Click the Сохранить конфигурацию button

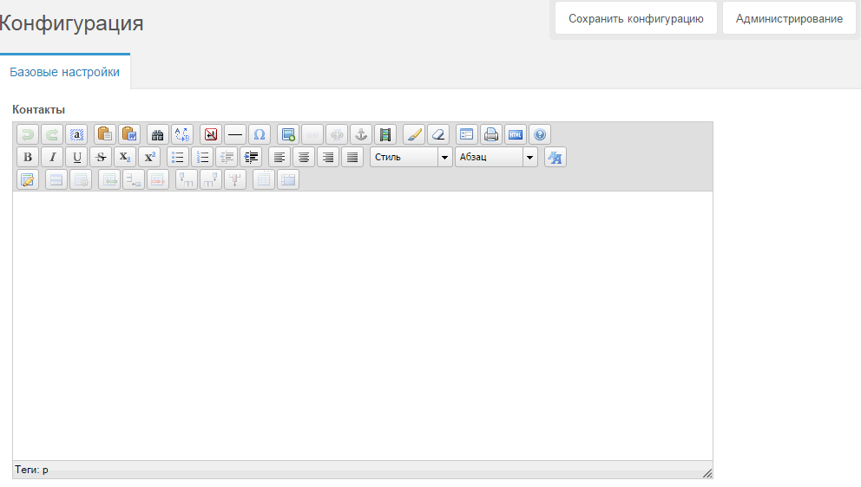(636, 18)
